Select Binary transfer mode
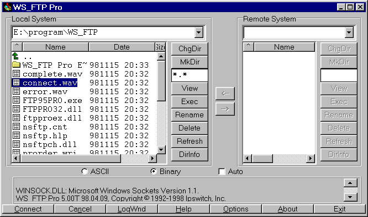The width and height of the screenshot is (368, 217). point(153,171)
